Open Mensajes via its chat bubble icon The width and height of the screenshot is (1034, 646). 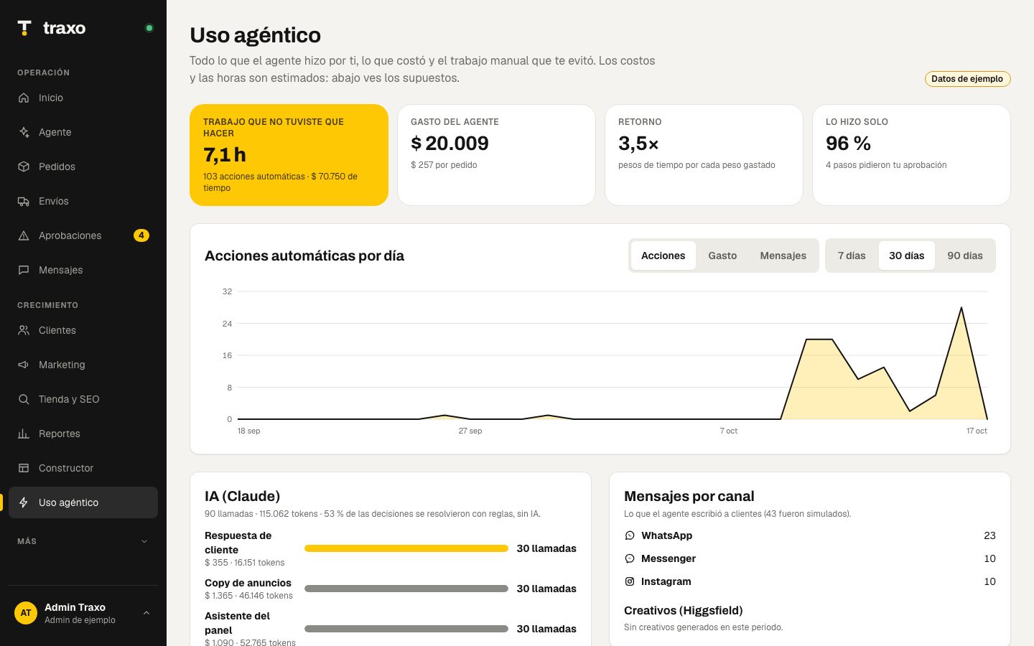click(24, 270)
